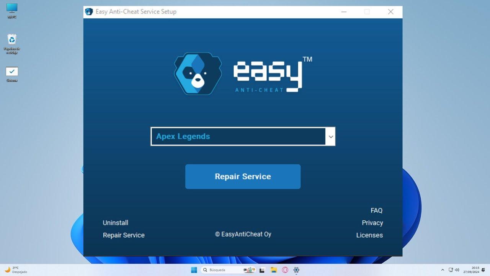This screenshot has width=490, height=276.
Task: Open the weather widget showing 21°C Despejado
Action: (15, 270)
